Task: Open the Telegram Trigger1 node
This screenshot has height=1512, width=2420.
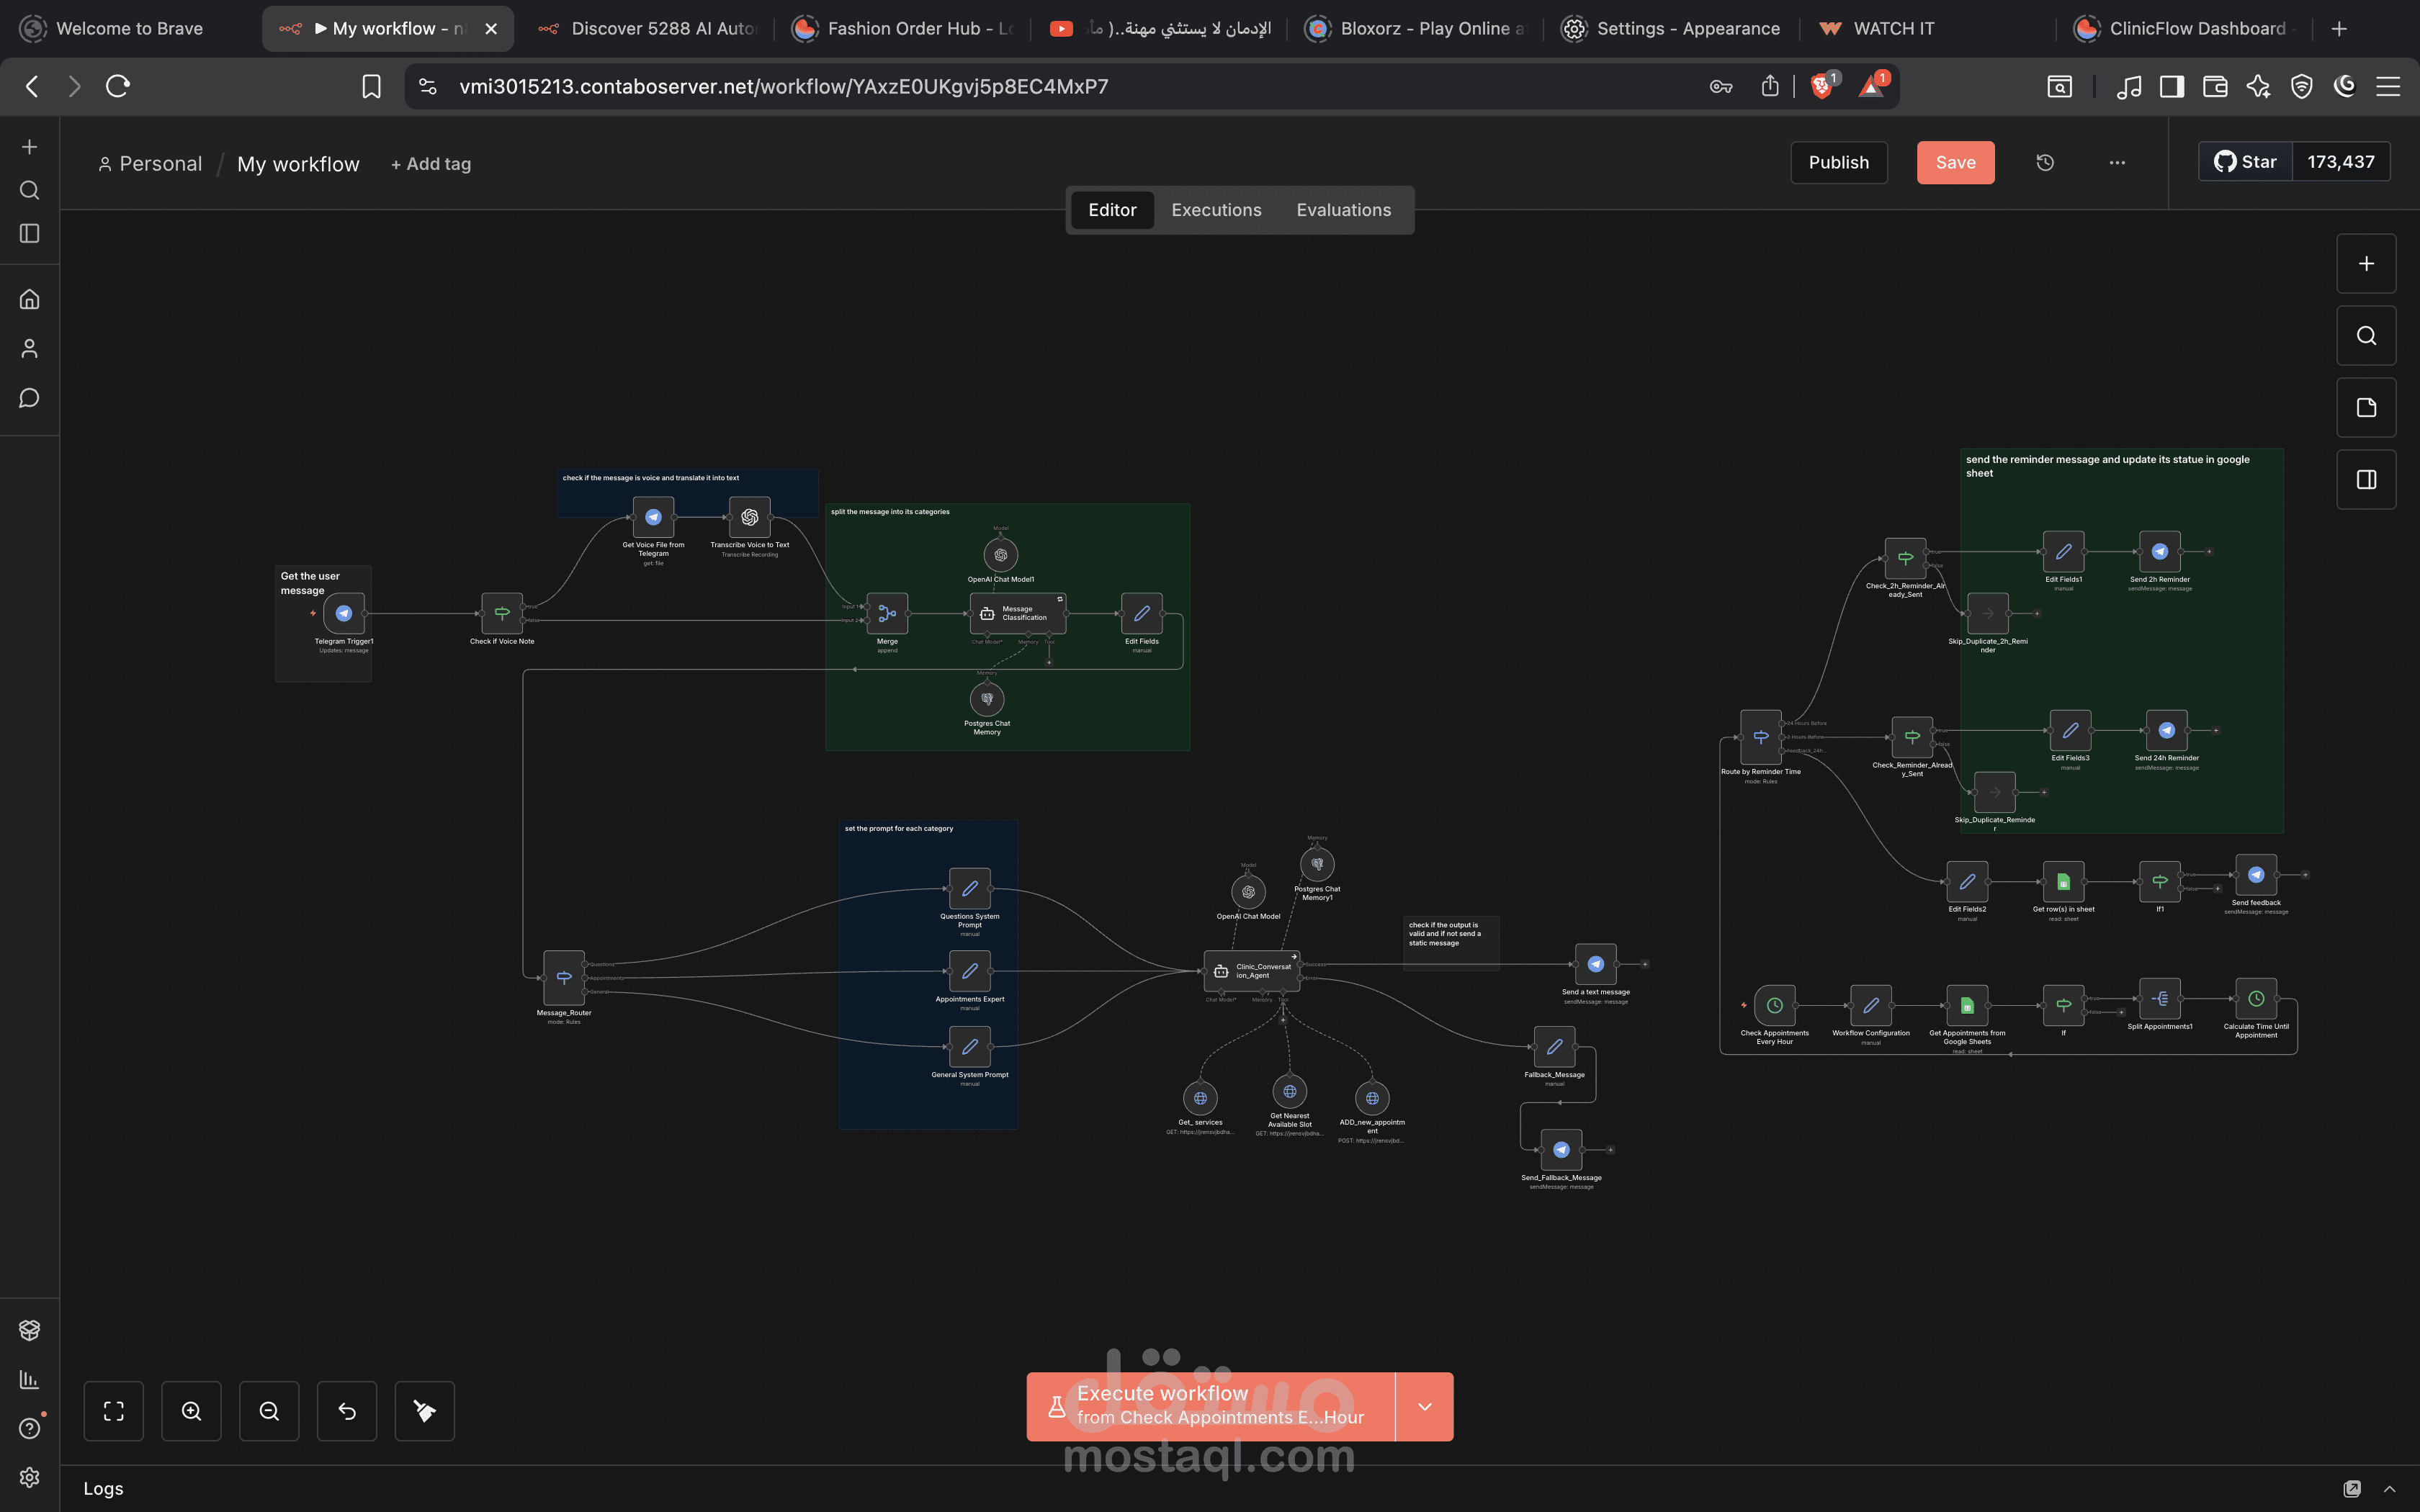Action: point(344,613)
